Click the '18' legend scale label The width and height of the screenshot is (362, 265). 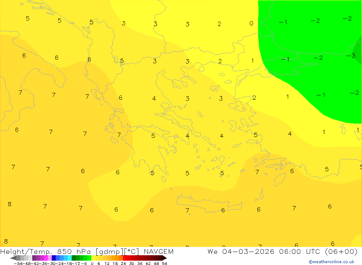pos(115,264)
